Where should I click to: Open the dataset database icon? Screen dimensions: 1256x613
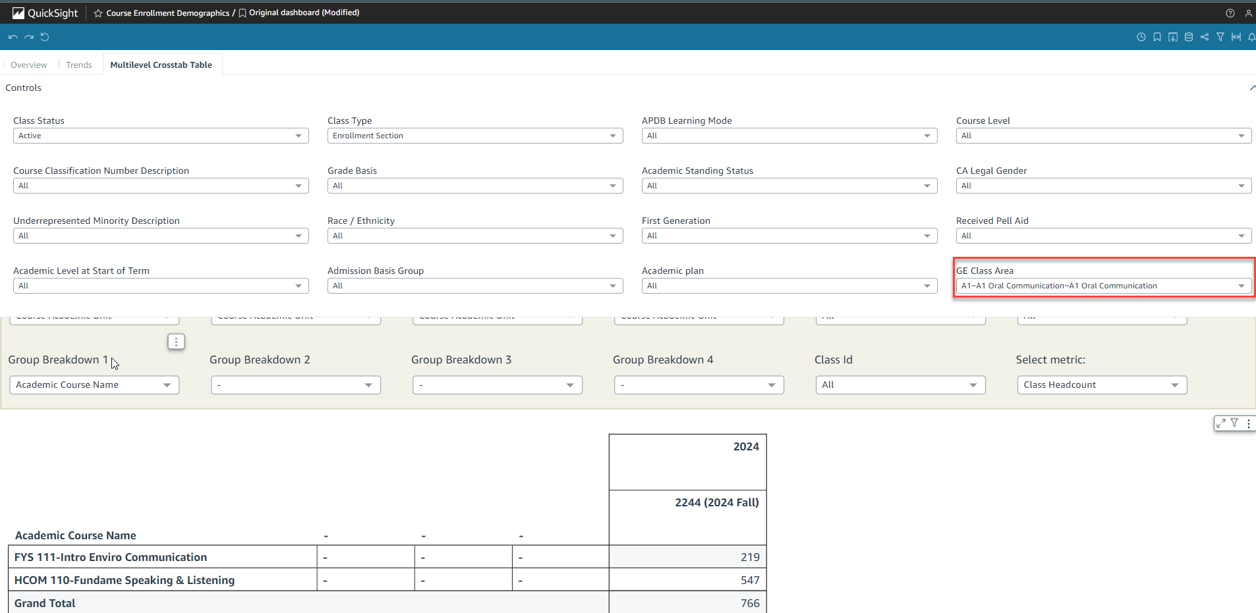pos(1189,37)
